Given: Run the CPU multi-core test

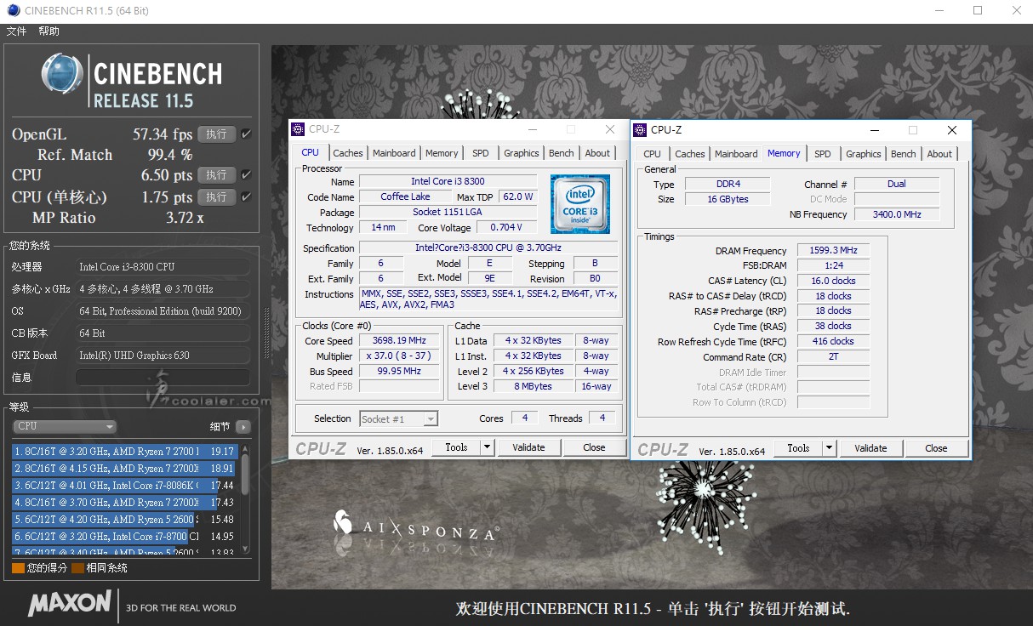Looking at the screenshot, I should [216, 175].
